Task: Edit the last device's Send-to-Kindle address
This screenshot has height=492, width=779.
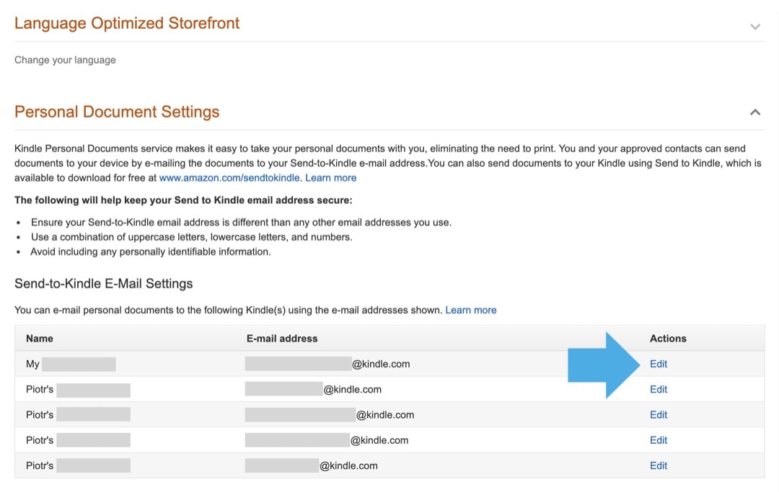Action: (658, 465)
